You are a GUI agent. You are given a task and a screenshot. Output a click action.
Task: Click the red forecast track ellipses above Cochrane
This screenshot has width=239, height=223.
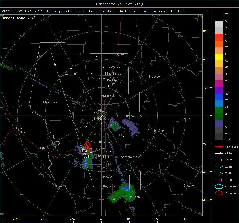87,146
